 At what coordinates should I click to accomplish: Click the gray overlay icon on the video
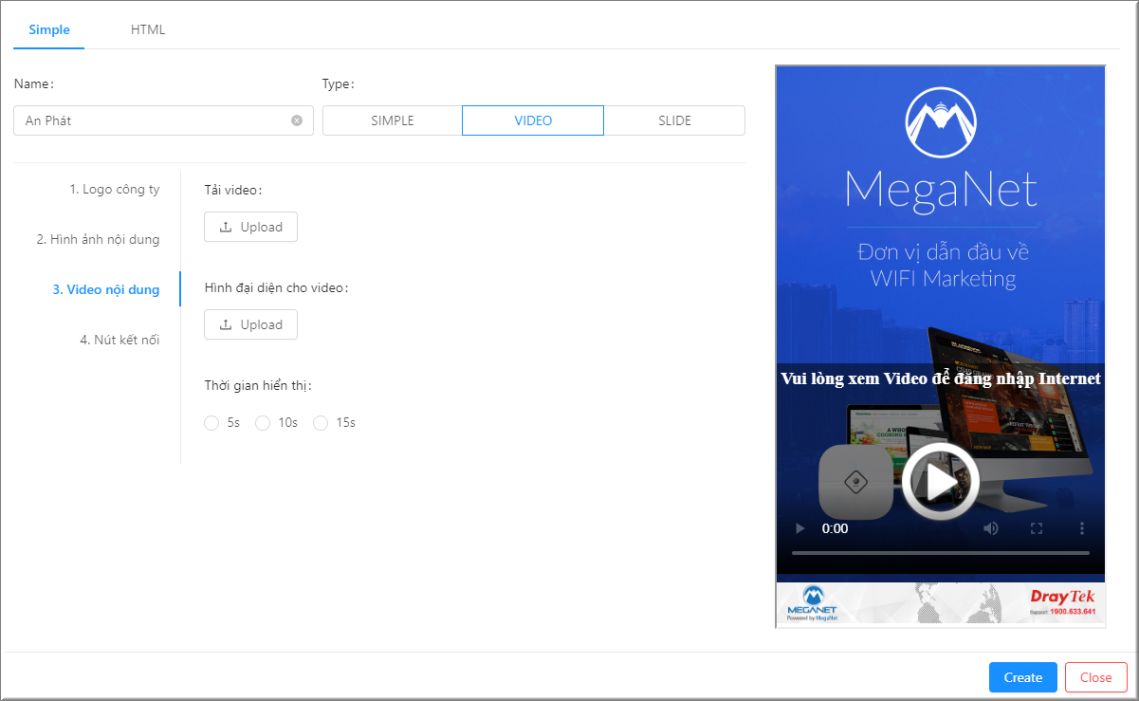click(855, 482)
